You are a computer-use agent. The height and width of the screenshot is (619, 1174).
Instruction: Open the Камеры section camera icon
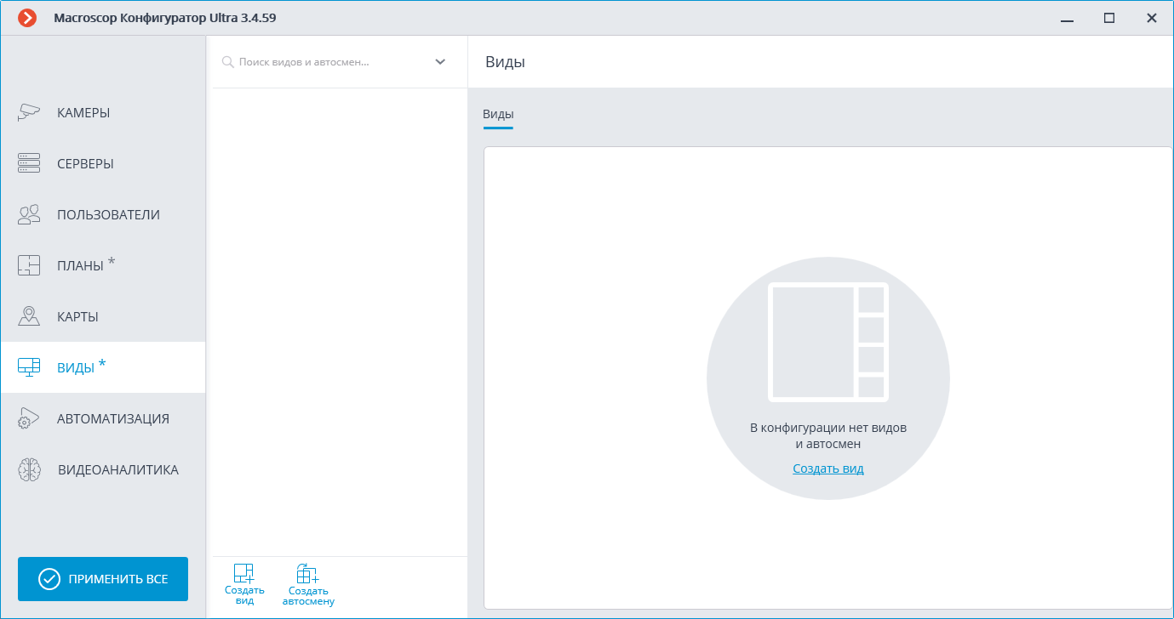[29, 112]
